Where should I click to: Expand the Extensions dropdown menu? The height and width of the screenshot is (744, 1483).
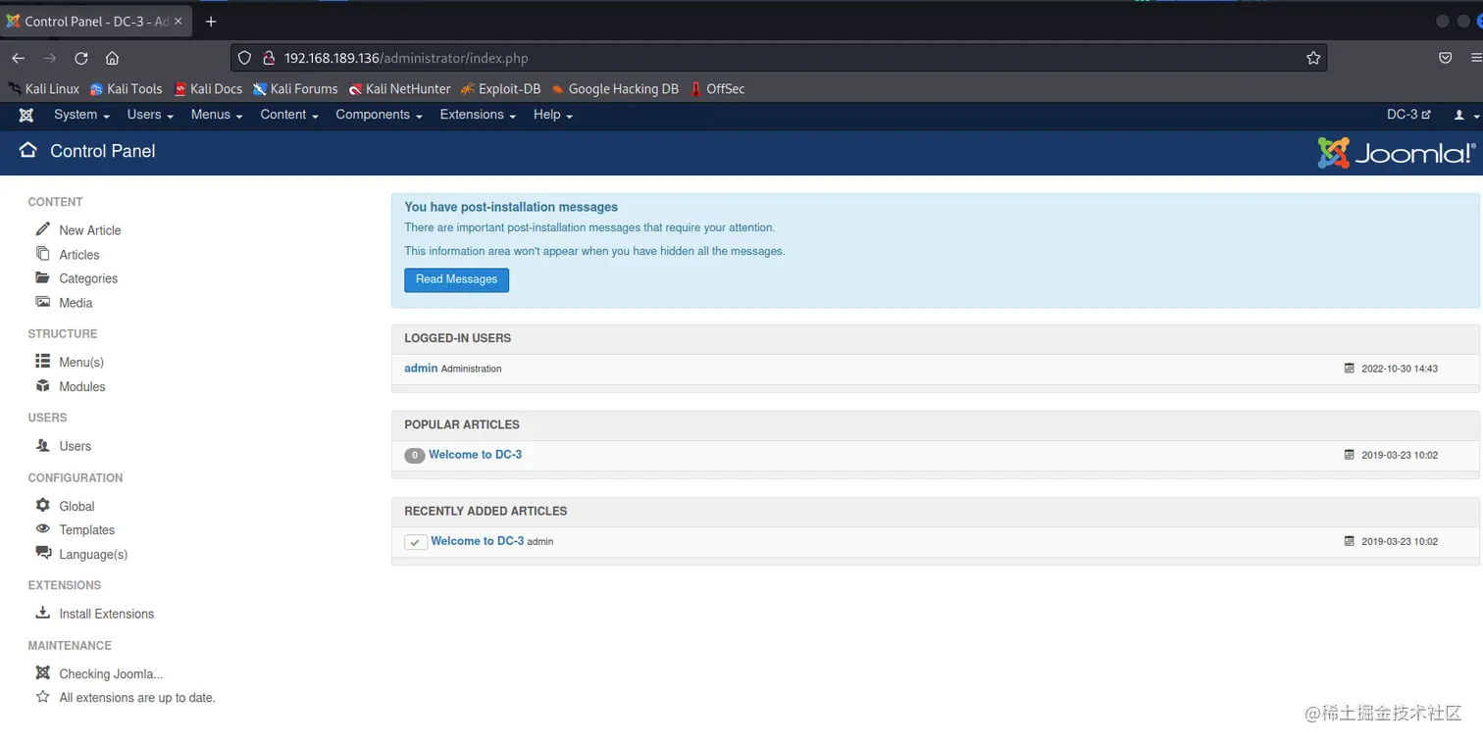click(x=478, y=115)
